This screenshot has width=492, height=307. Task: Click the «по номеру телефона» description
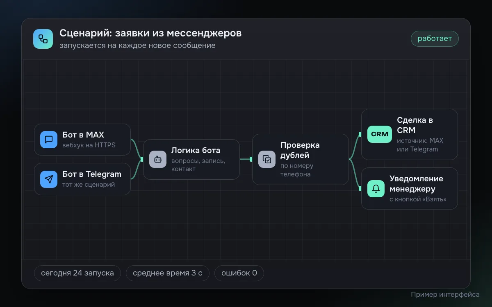[x=297, y=170]
